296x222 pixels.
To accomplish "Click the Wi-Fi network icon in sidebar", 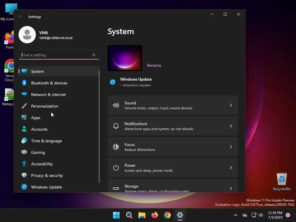I will (x=24, y=94).
